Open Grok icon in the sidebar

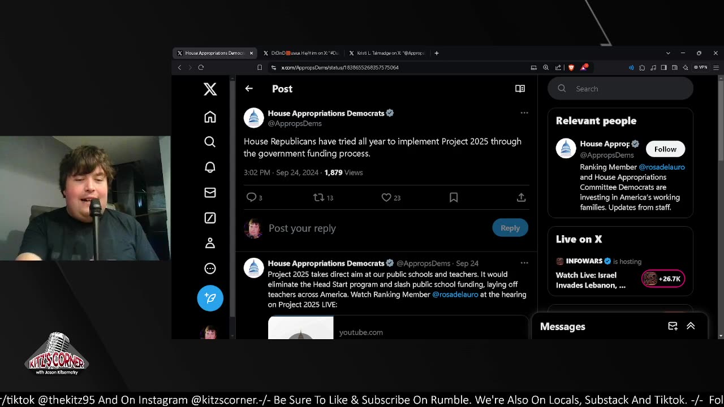pos(210,218)
